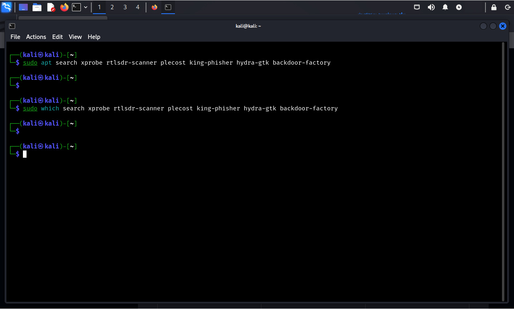Switch to workspace 4
This screenshot has height=309, width=514.
point(138,7)
